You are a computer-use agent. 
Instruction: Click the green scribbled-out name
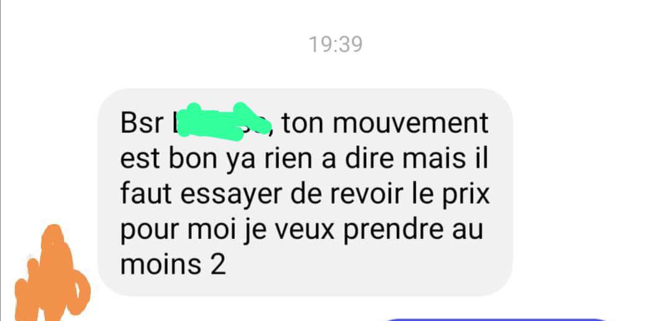224,122
